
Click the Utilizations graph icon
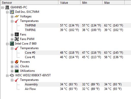tap(17, 71)
